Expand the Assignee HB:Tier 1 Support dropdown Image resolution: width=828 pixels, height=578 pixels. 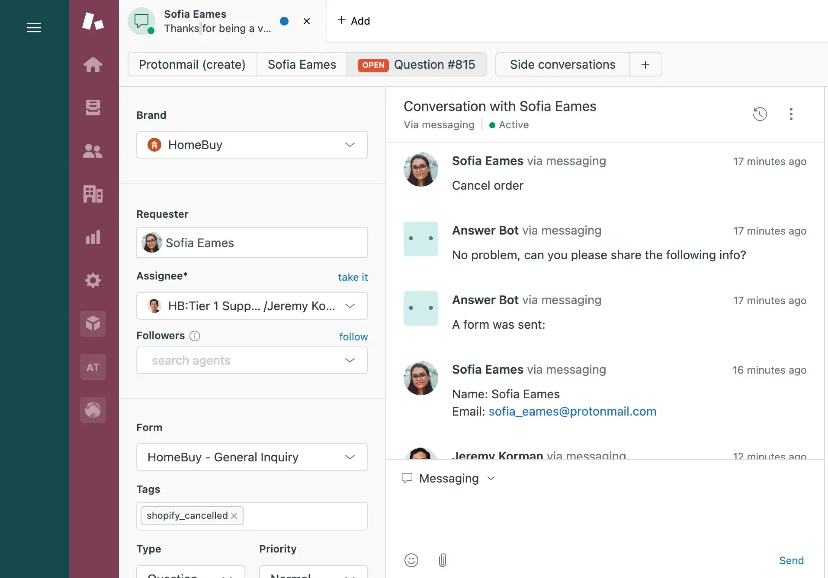click(x=252, y=306)
